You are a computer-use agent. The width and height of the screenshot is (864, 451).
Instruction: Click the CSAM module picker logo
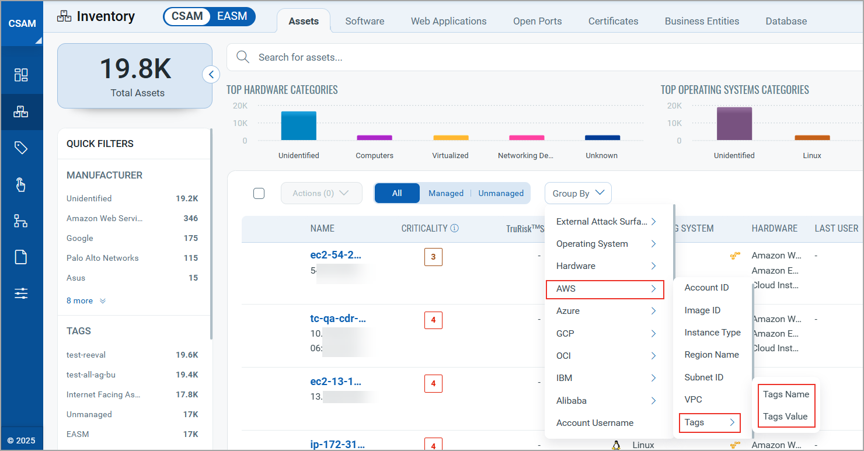[22, 24]
